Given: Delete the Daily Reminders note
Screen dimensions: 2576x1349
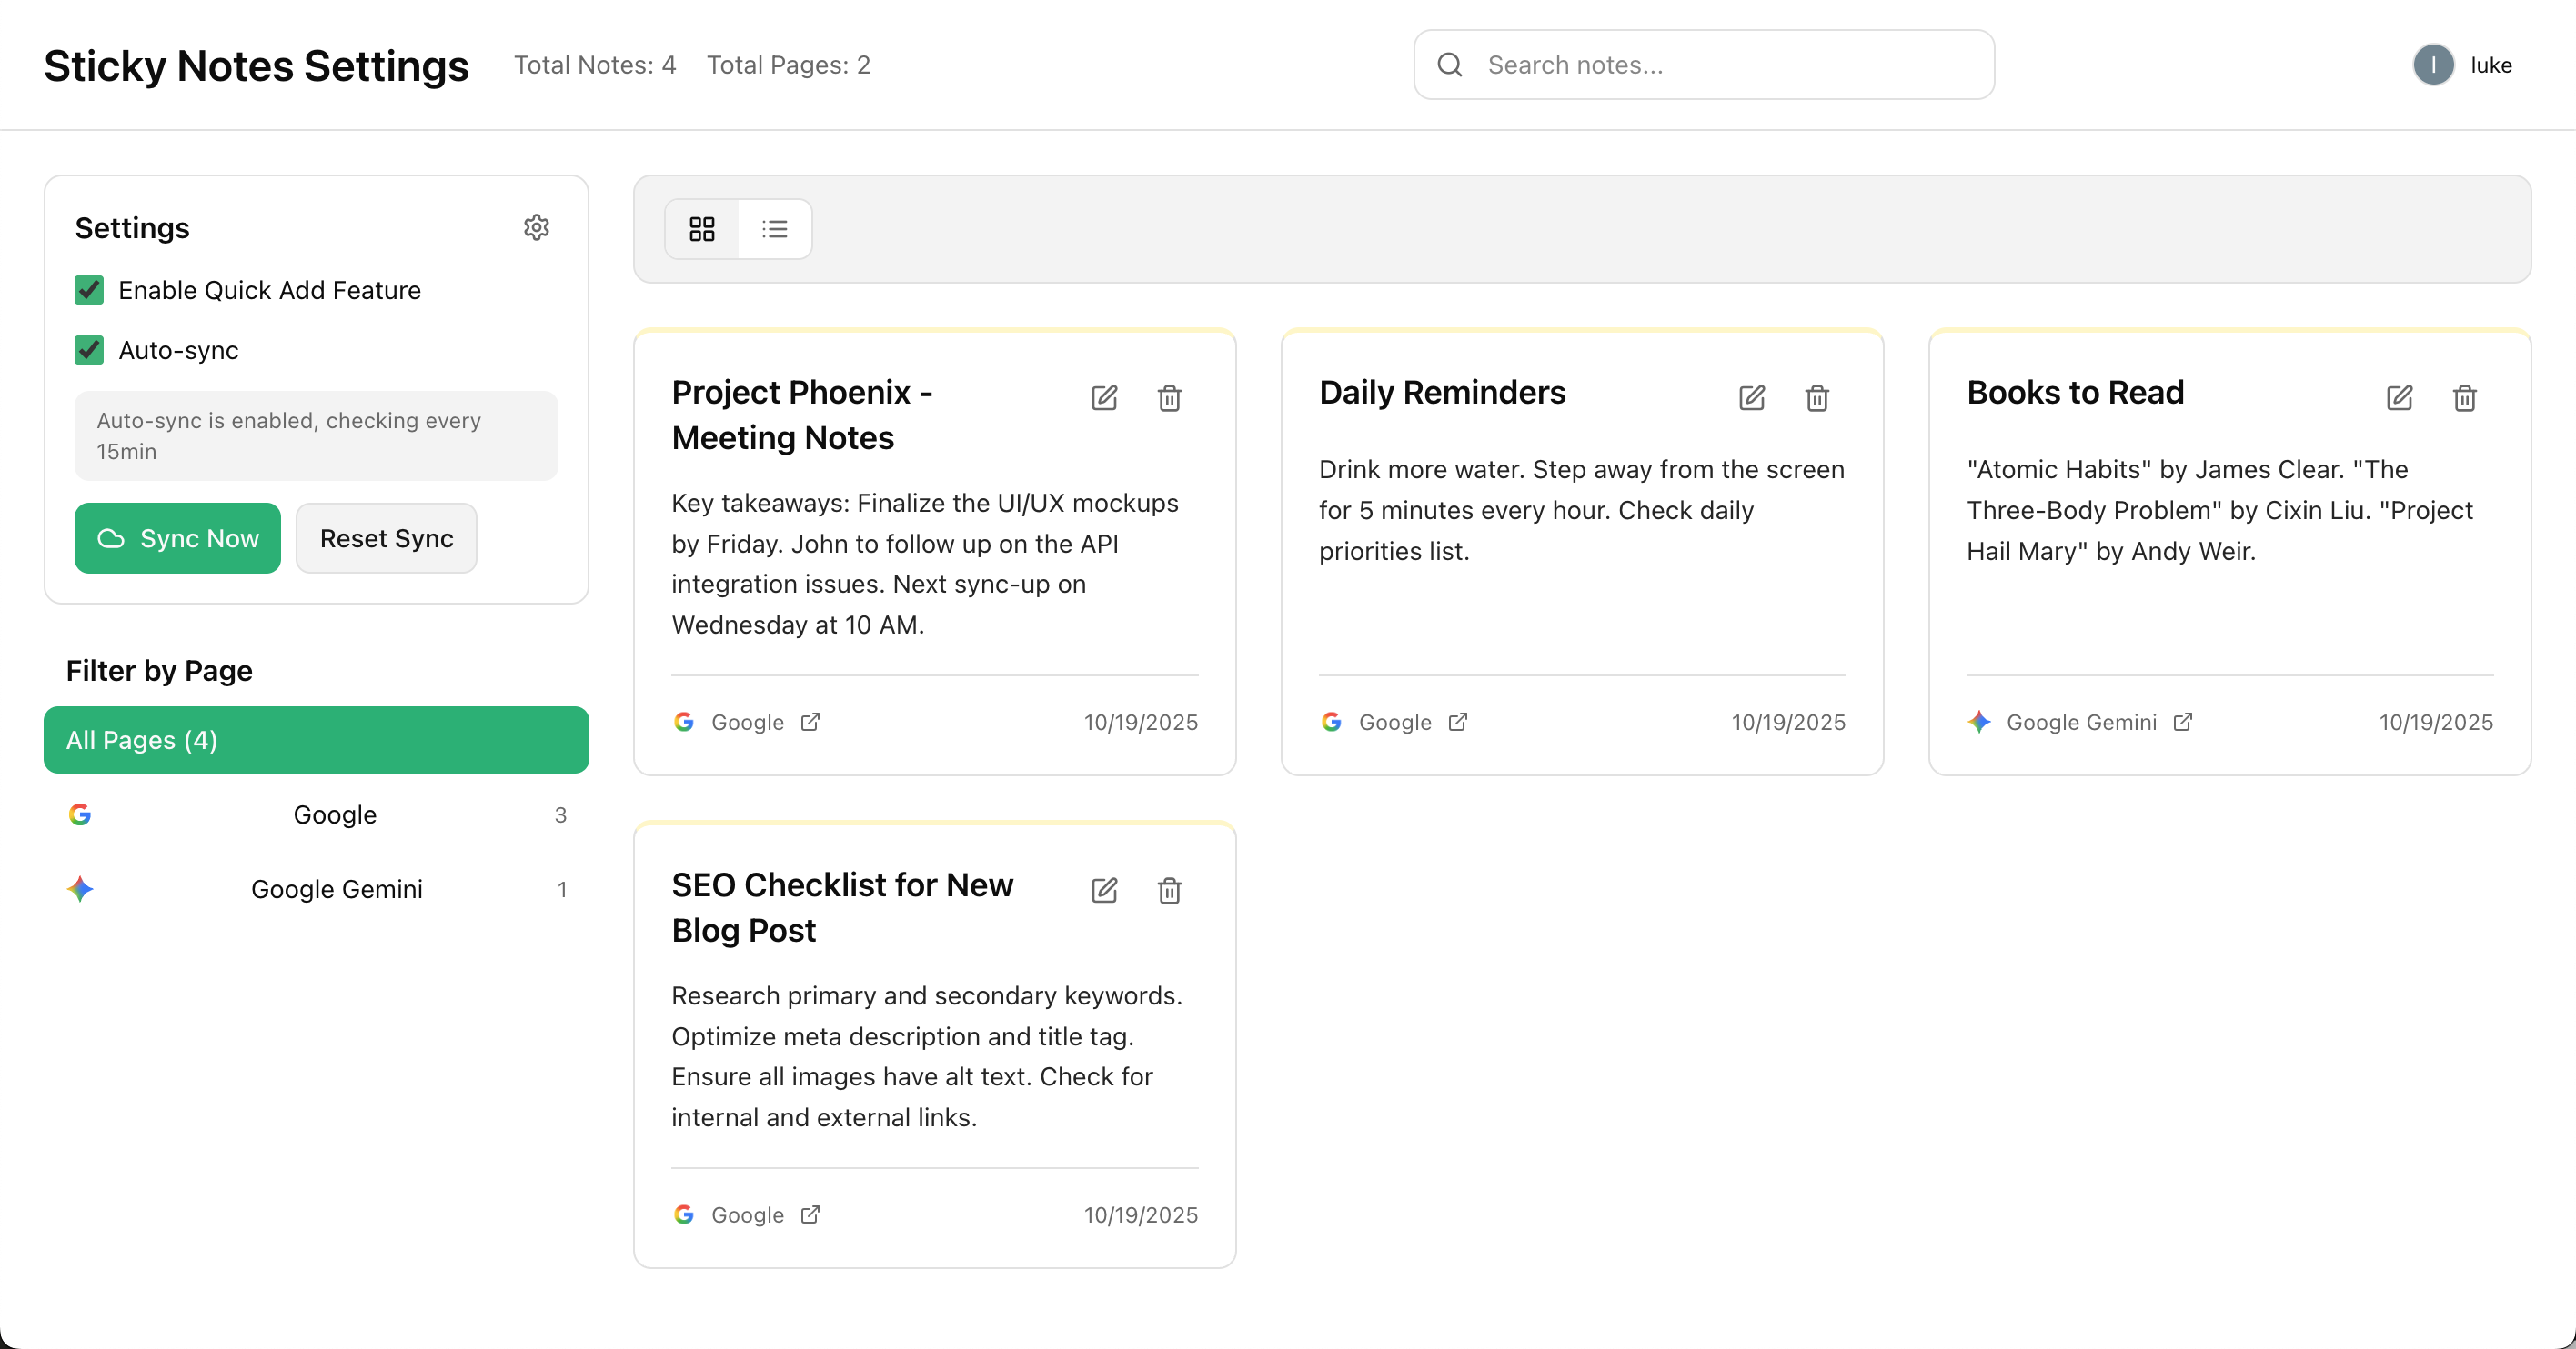Looking at the screenshot, I should 1817,398.
